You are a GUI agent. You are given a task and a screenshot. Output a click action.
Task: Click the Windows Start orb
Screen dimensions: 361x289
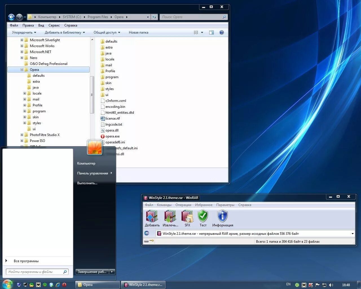(x=7, y=284)
